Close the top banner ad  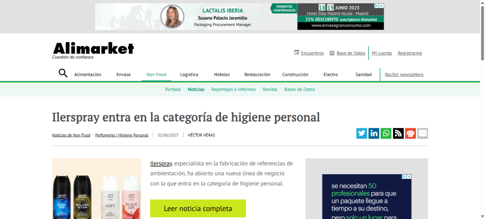point(381,6)
